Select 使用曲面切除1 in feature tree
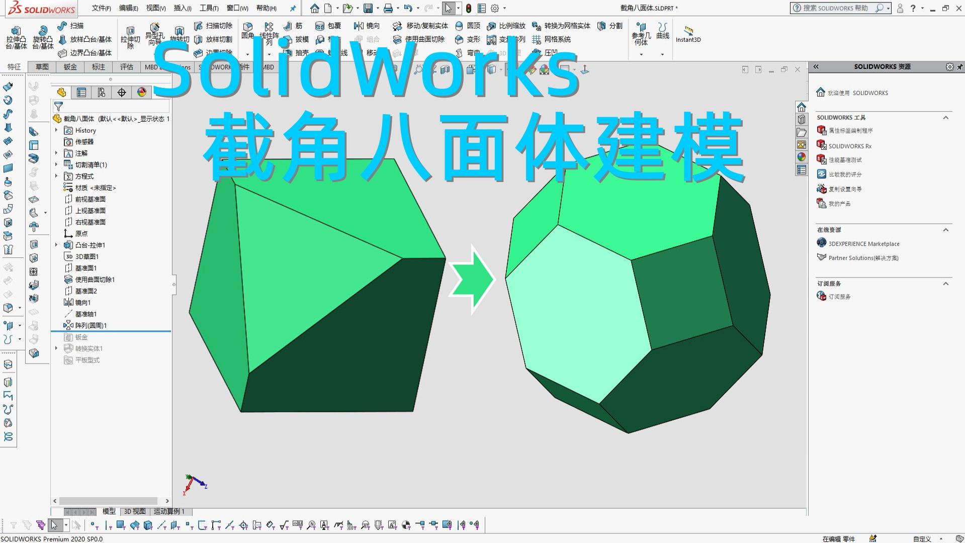Image resolution: width=965 pixels, height=543 pixels. (x=95, y=280)
